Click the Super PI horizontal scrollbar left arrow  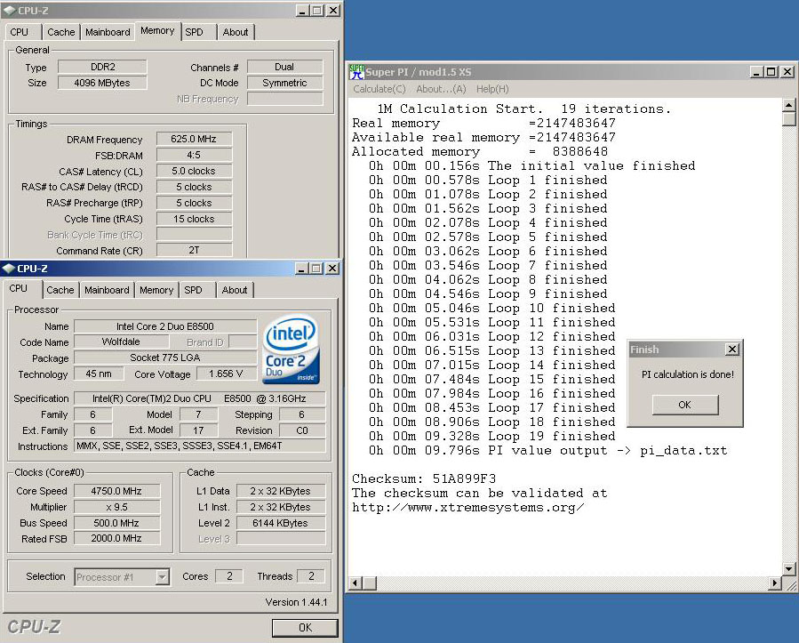(x=356, y=583)
